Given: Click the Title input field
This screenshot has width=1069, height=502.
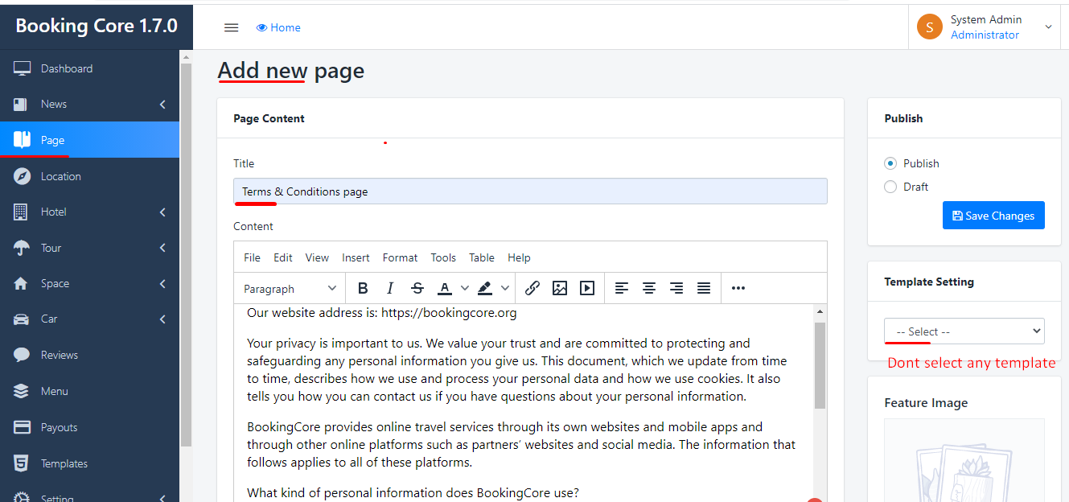Looking at the screenshot, I should tap(530, 191).
